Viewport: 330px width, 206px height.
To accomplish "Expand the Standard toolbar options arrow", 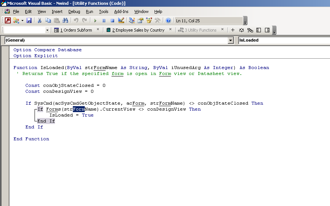I will [x=245, y=21].
